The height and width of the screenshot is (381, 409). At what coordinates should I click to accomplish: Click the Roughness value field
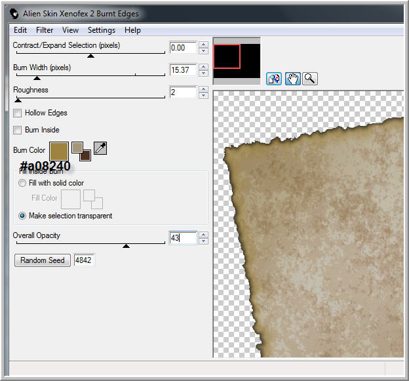(x=183, y=92)
